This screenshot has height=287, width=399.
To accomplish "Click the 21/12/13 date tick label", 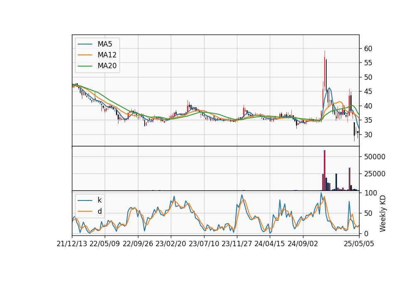I will click(x=72, y=244).
